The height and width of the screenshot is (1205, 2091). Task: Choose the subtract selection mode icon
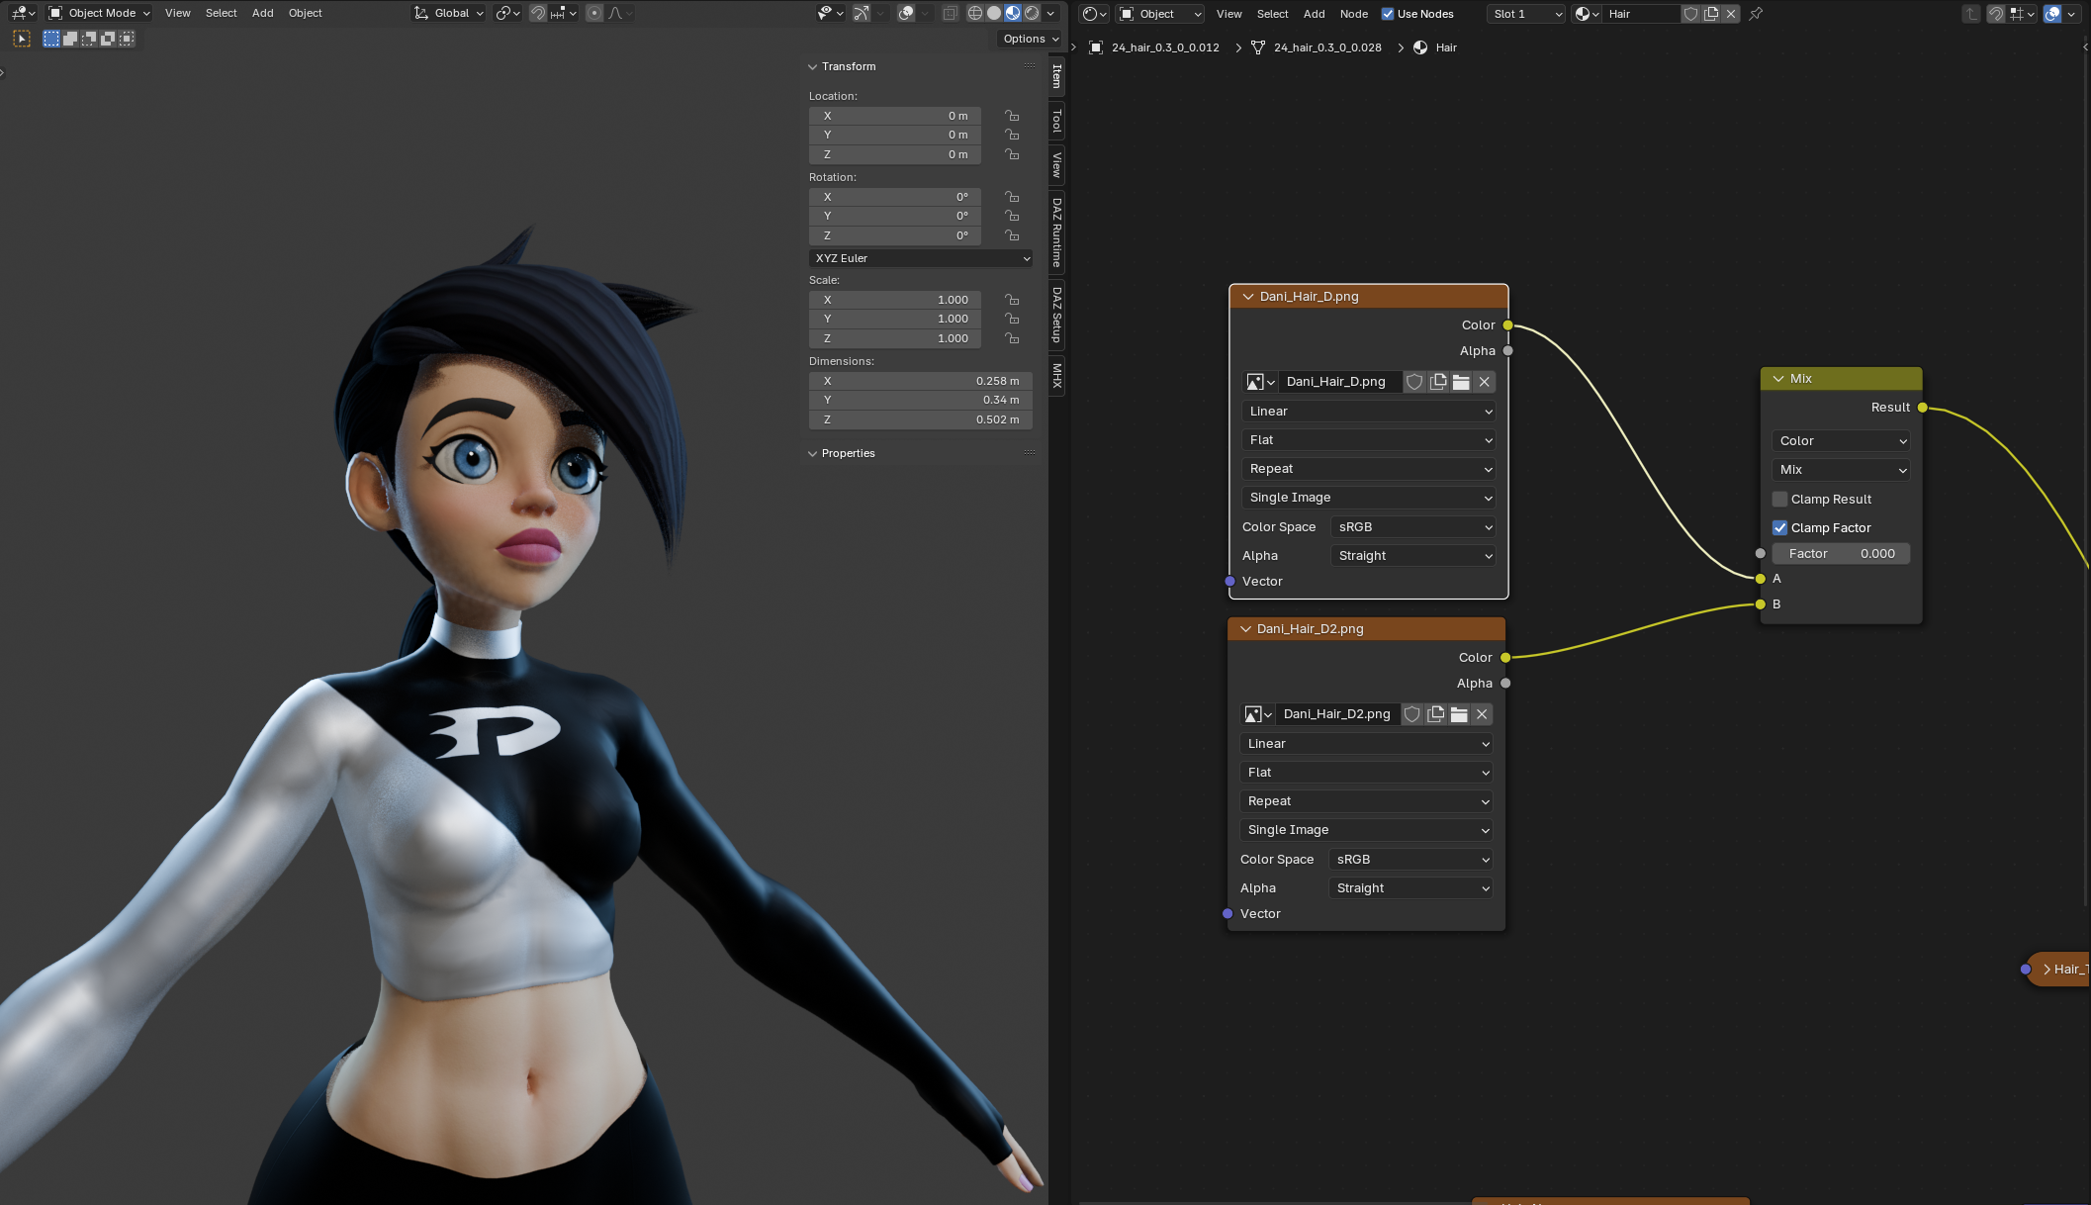(89, 39)
